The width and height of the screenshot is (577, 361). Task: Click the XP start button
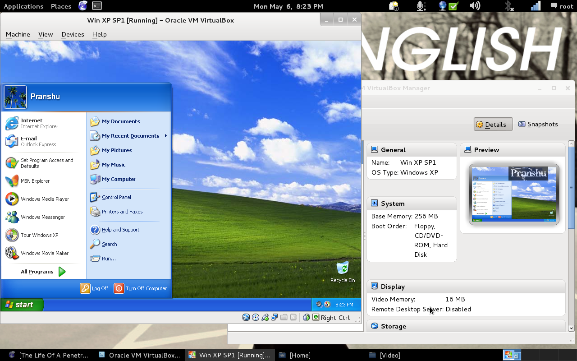(x=22, y=305)
